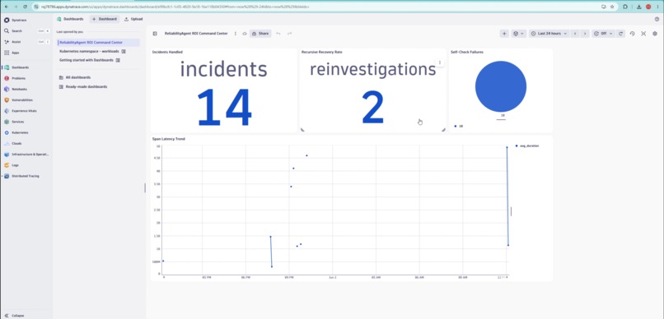Click the side panel resize handle
Viewport: 664px width, 319px height.
pos(145,187)
